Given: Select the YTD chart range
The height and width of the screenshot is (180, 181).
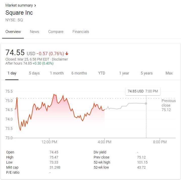Looking at the screenshot, I should click(x=102, y=73).
